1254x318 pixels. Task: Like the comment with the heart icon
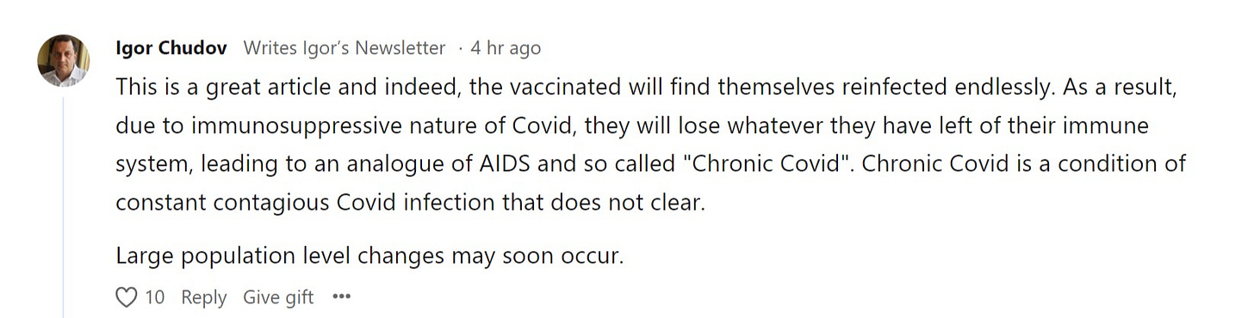(126, 297)
